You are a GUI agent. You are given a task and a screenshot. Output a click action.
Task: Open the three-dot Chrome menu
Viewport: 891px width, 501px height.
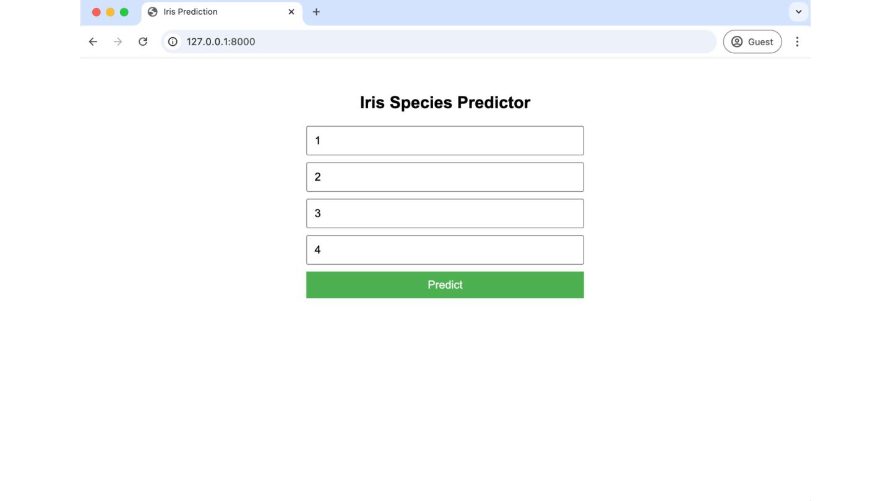click(797, 41)
